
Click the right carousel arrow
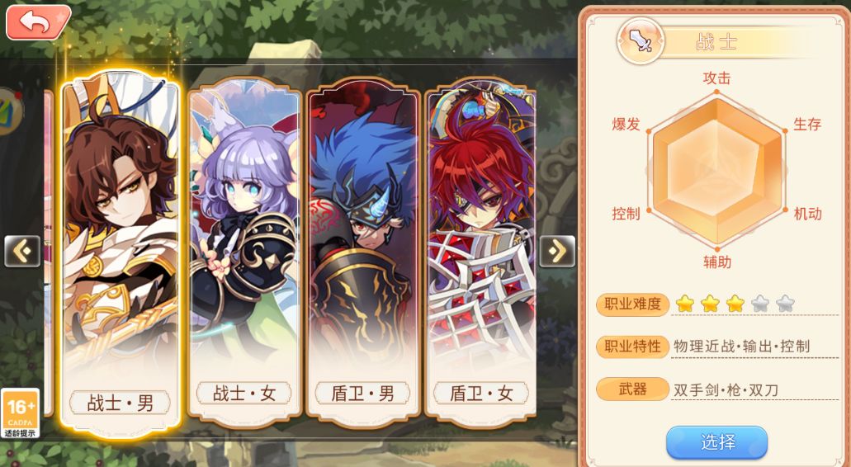(557, 251)
